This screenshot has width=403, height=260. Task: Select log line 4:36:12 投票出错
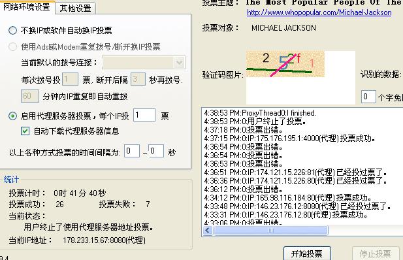click(244, 189)
